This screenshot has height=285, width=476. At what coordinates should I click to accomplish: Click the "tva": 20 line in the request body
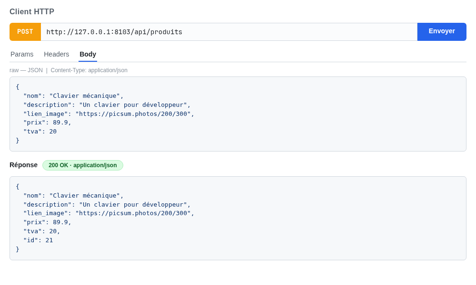coord(40,132)
